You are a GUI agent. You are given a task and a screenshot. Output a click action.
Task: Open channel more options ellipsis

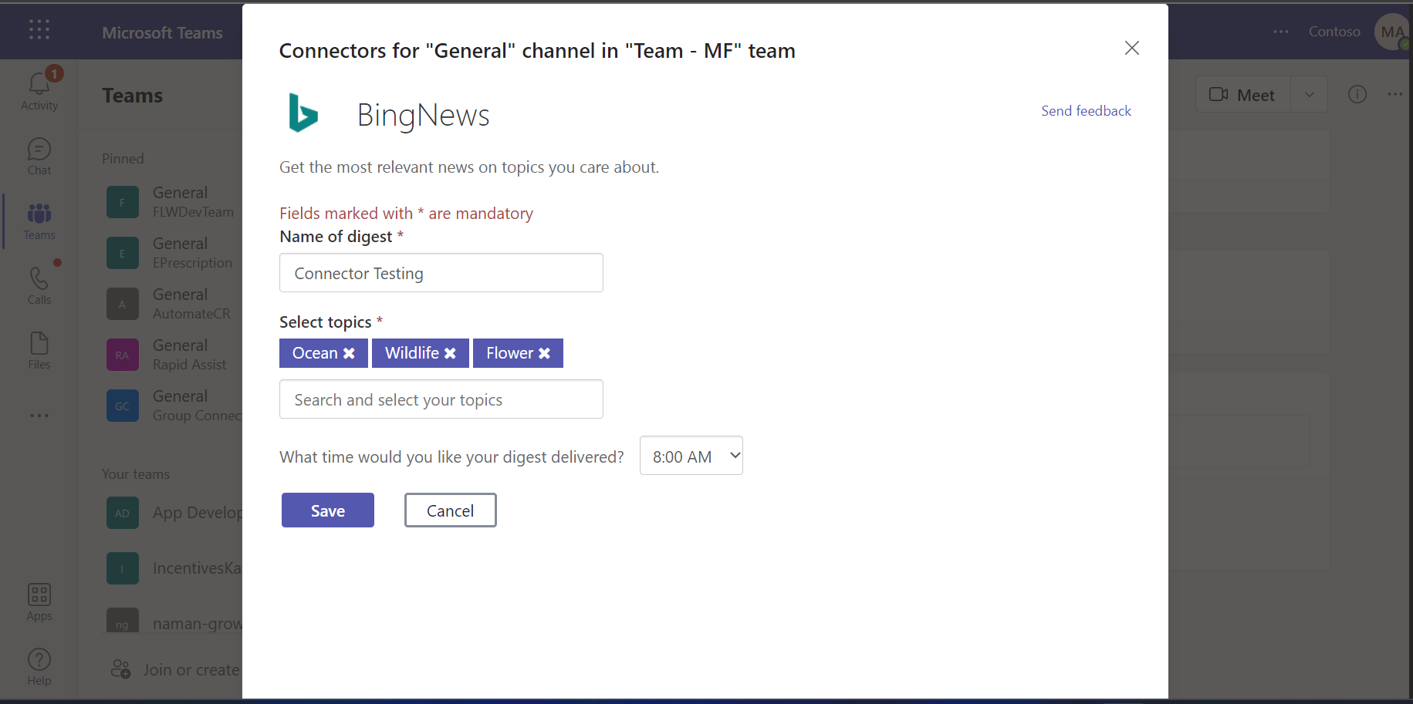coord(1395,94)
